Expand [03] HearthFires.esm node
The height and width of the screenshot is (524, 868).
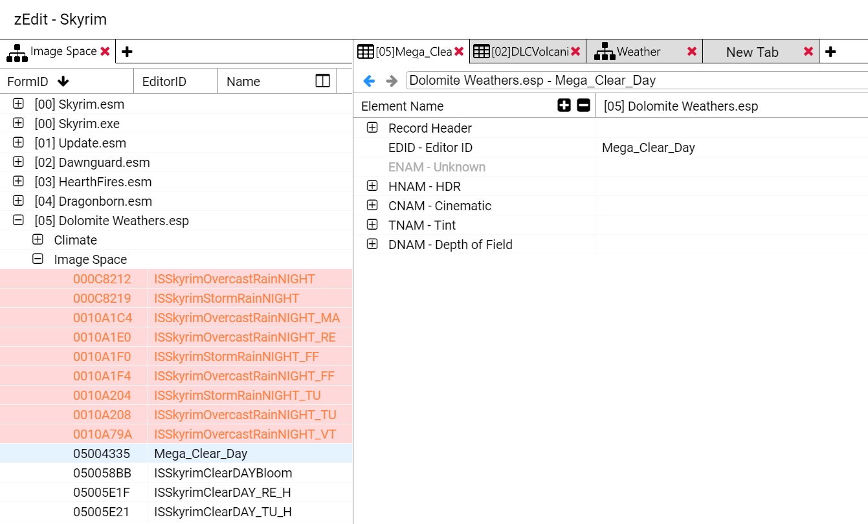pos(18,181)
